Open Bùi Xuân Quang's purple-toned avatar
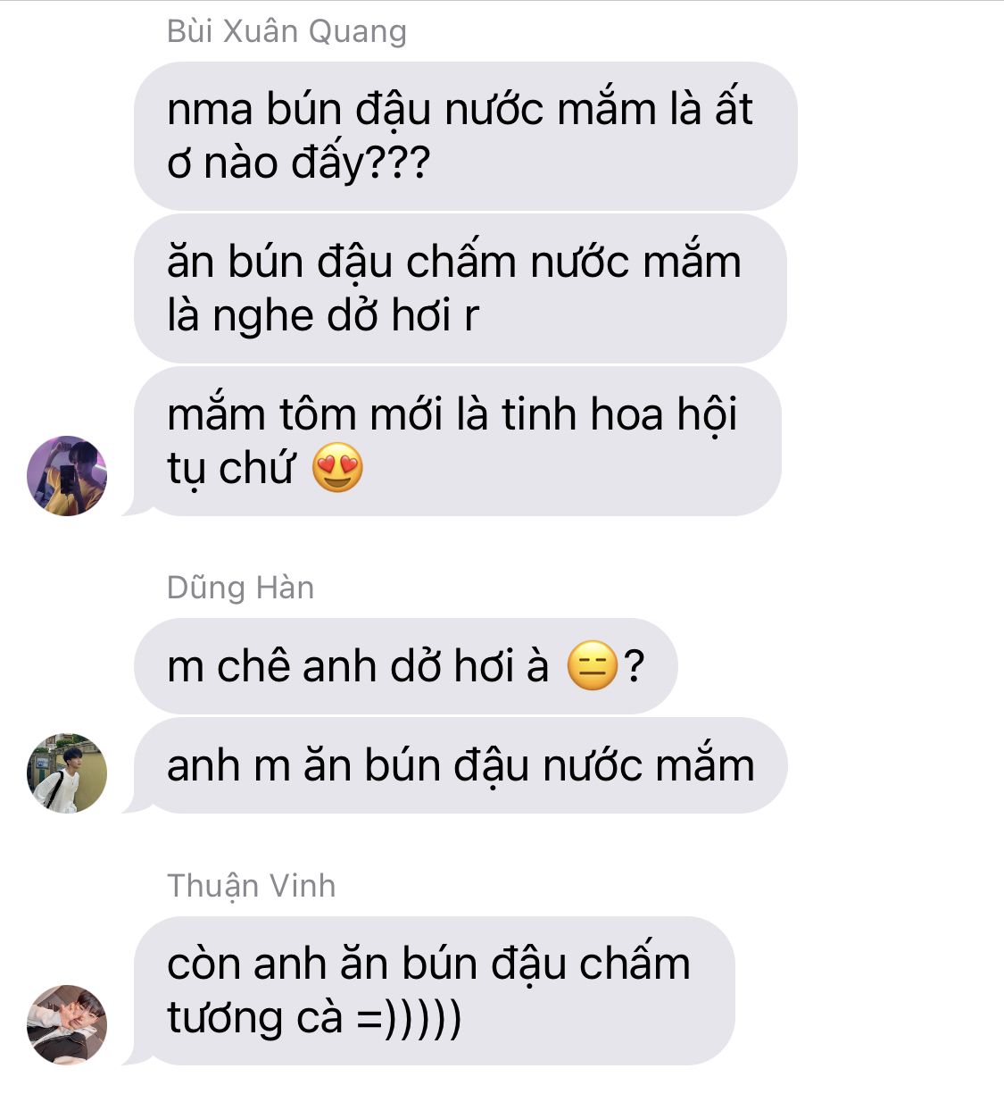Viewport: 1004px width, 1102px height. (67, 476)
